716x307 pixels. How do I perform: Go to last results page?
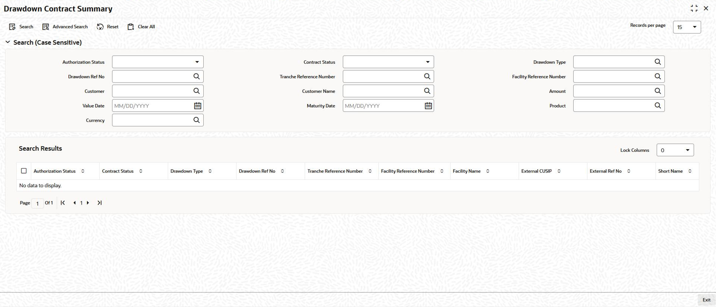point(100,203)
